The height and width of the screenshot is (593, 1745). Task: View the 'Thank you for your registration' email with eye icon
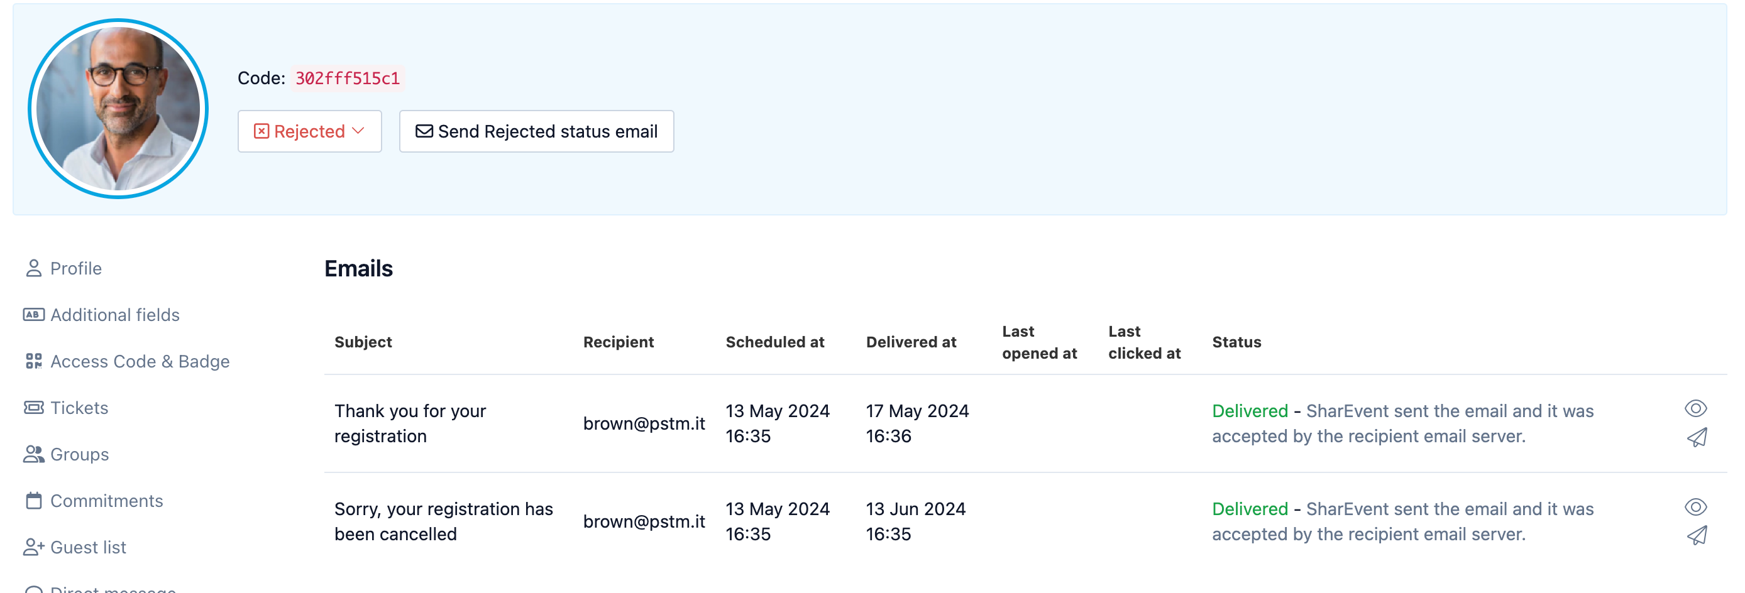coord(1695,408)
